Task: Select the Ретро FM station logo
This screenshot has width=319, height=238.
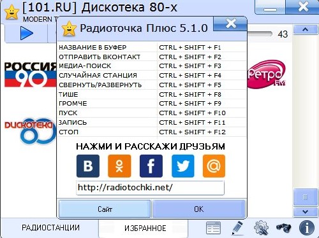Action: [266, 74]
